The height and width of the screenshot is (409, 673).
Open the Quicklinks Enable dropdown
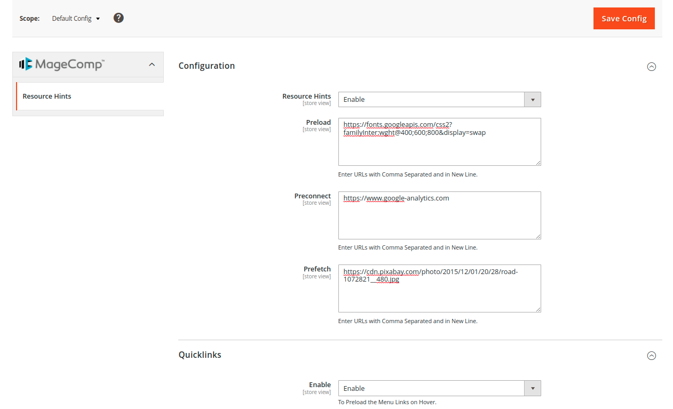(x=439, y=388)
